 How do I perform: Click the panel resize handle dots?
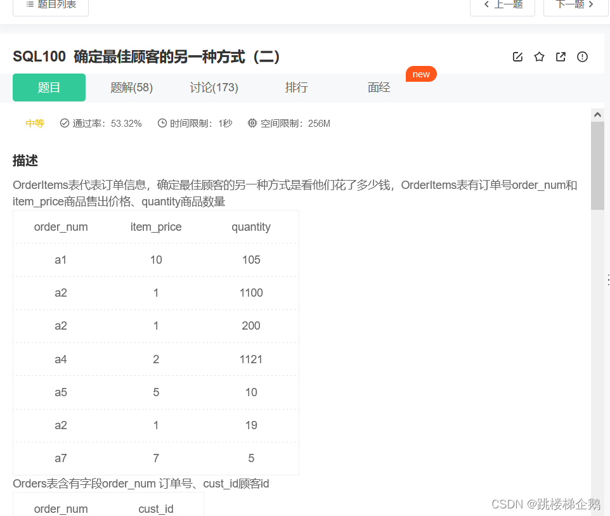tap(608, 280)
